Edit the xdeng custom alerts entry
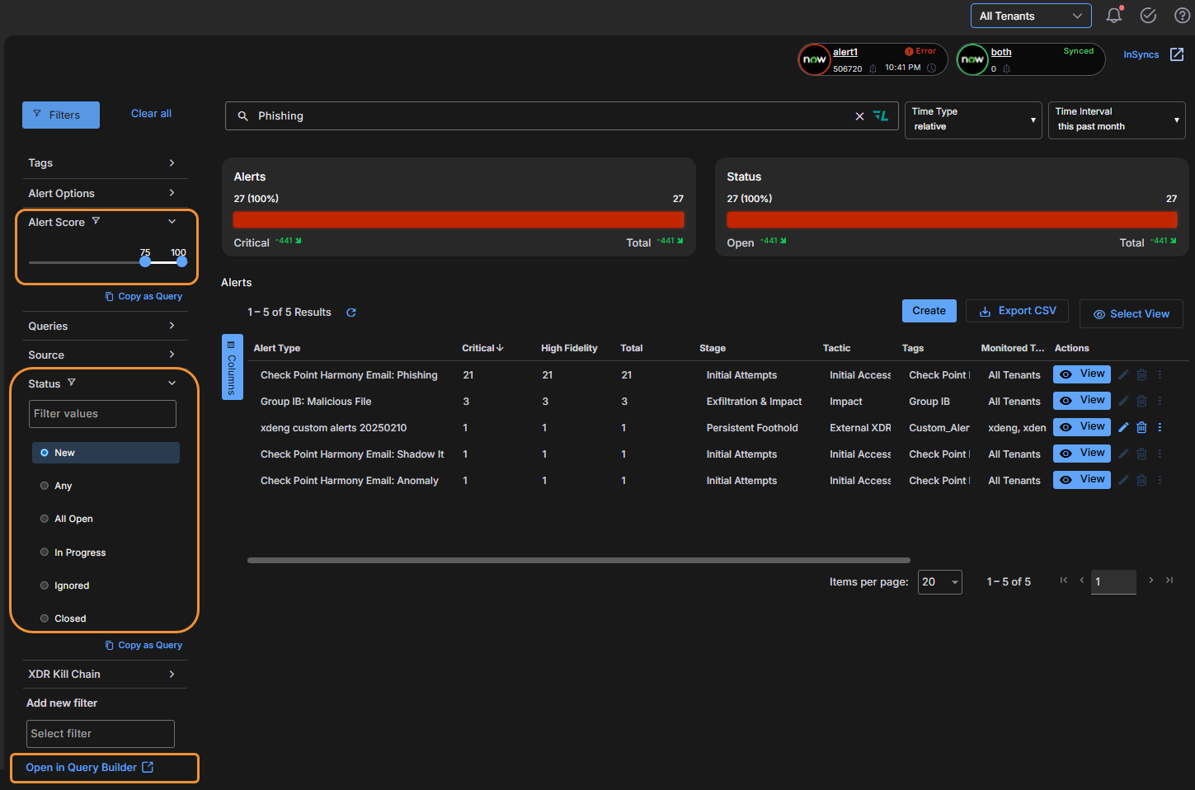 1122,427
